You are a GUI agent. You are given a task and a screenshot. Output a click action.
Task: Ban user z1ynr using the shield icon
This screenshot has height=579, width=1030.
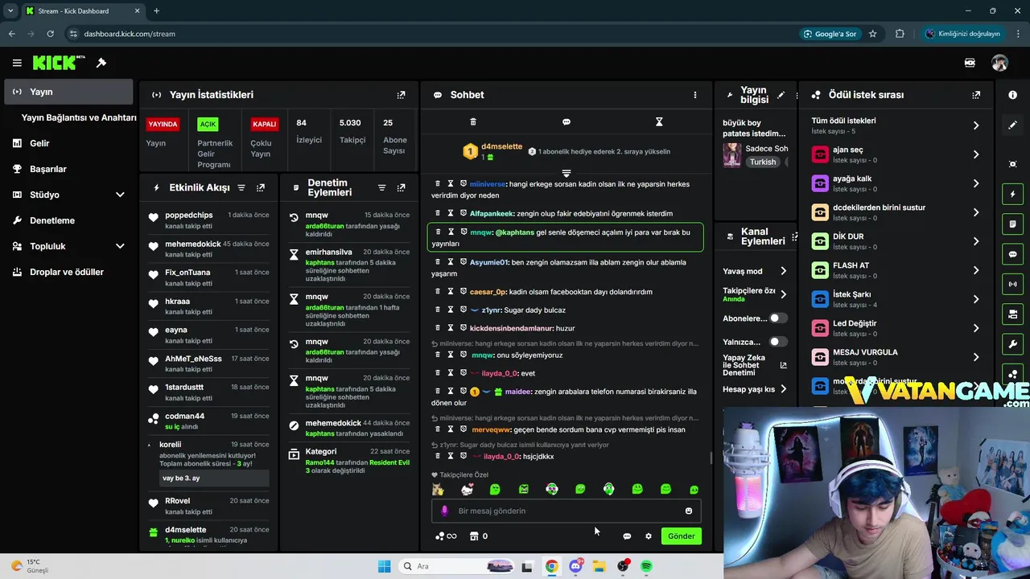click(x=463, y=310)
